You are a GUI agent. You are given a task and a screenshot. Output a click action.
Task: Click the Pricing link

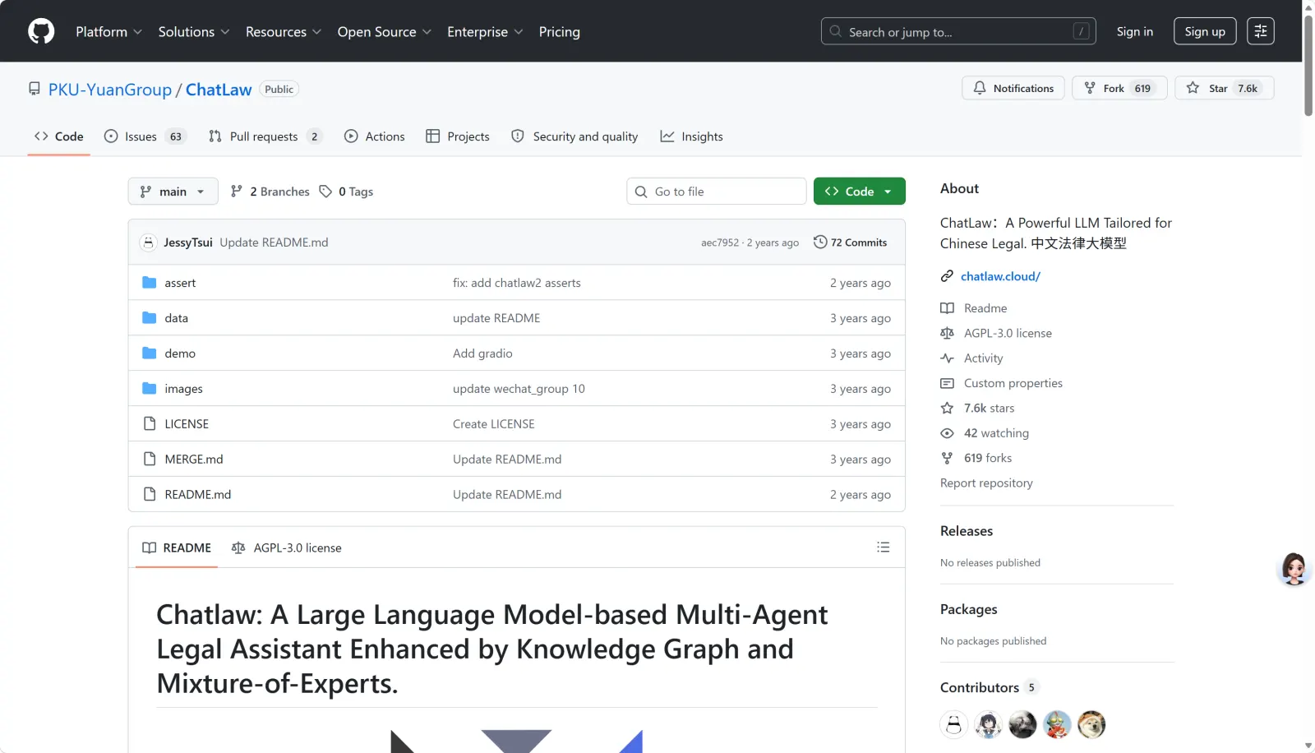click(560, 31)
